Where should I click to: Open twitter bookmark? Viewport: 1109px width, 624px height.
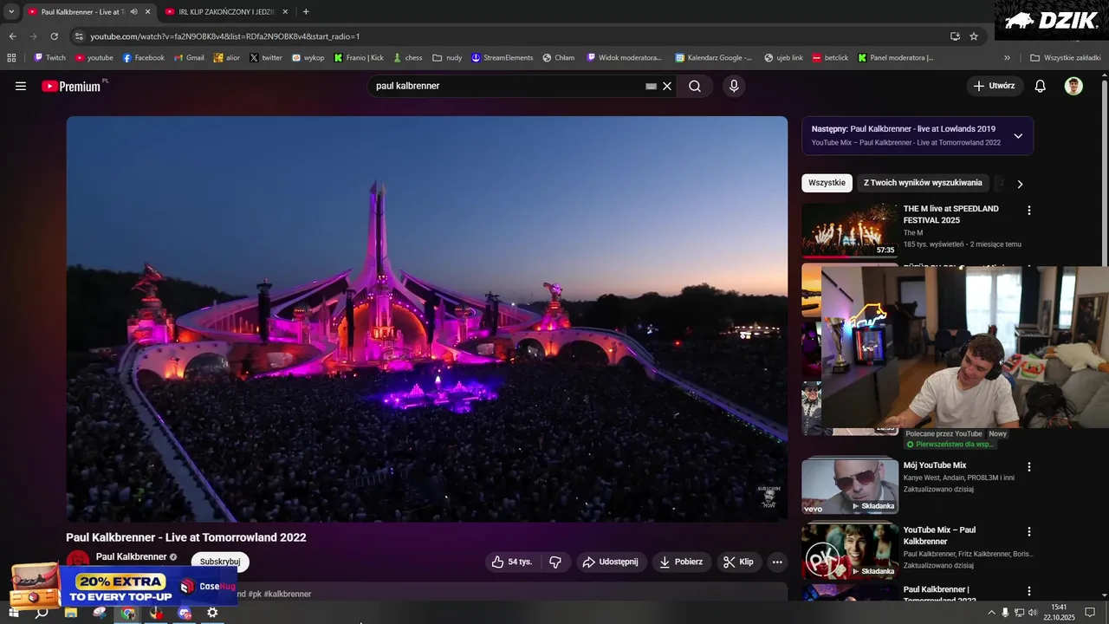click(266, 58)
